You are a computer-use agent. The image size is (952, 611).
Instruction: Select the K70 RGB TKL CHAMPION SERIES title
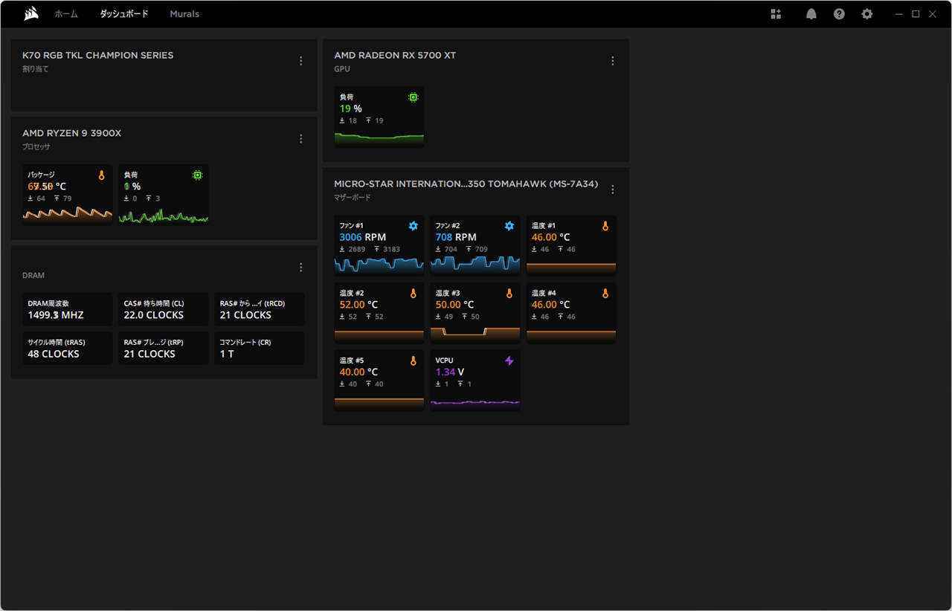pyautogui.click(x=97, y=55)
